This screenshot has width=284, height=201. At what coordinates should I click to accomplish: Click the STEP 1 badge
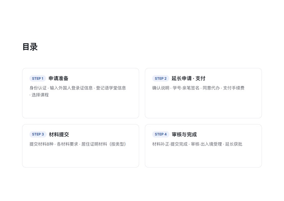click(x=37, y=79)
